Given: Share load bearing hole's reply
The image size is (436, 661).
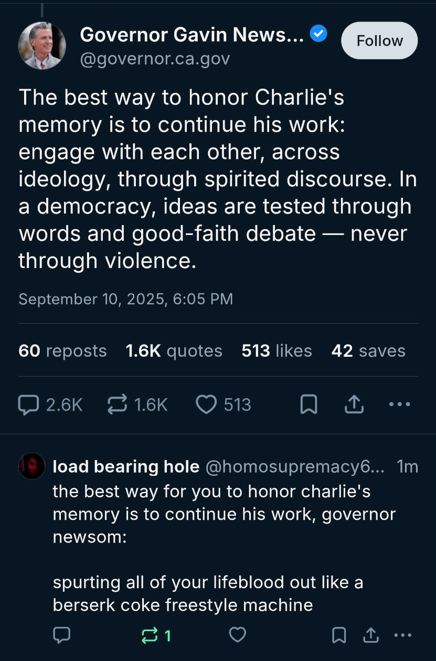Looking at the screenshot, I should click(371, 636).
